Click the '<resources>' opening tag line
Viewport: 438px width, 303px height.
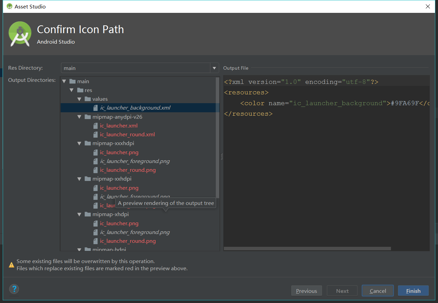(x=246, y=92)
